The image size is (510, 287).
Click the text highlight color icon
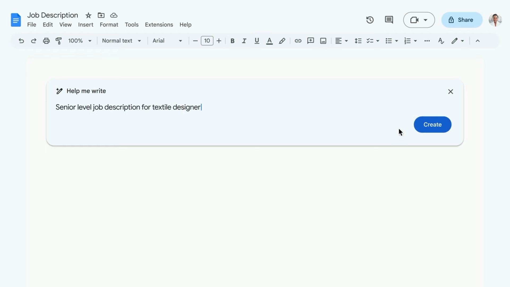pos(282,41)
